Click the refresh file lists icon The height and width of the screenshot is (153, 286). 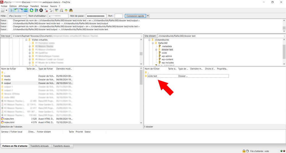(32, 10)
